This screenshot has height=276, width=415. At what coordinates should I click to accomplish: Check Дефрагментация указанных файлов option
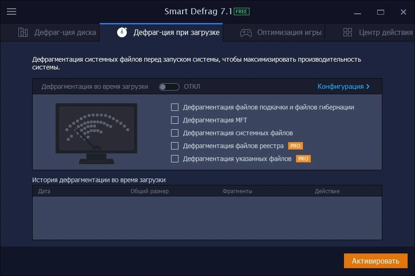point(175,159)
